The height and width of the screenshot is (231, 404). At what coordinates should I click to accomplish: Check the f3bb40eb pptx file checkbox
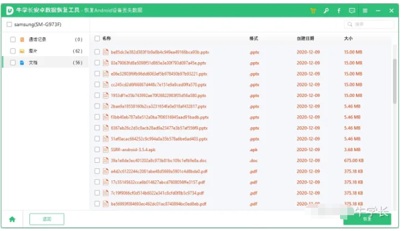point(97,117)
